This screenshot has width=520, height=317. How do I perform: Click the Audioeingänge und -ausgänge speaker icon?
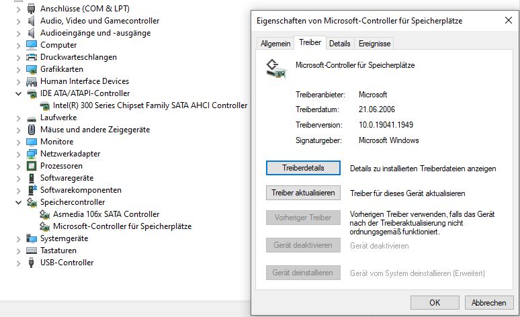[x=31, y=33]
